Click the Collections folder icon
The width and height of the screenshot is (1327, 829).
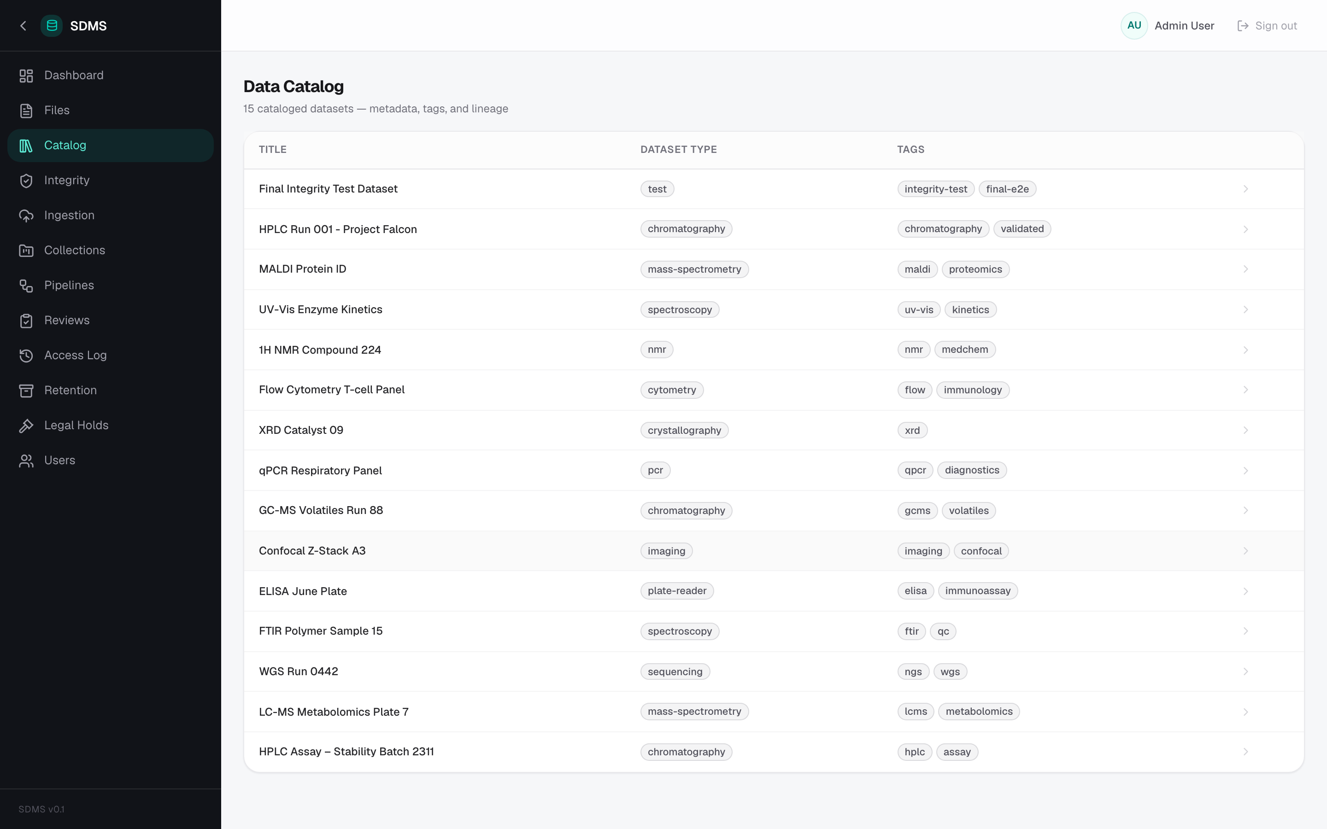point(26,251)
